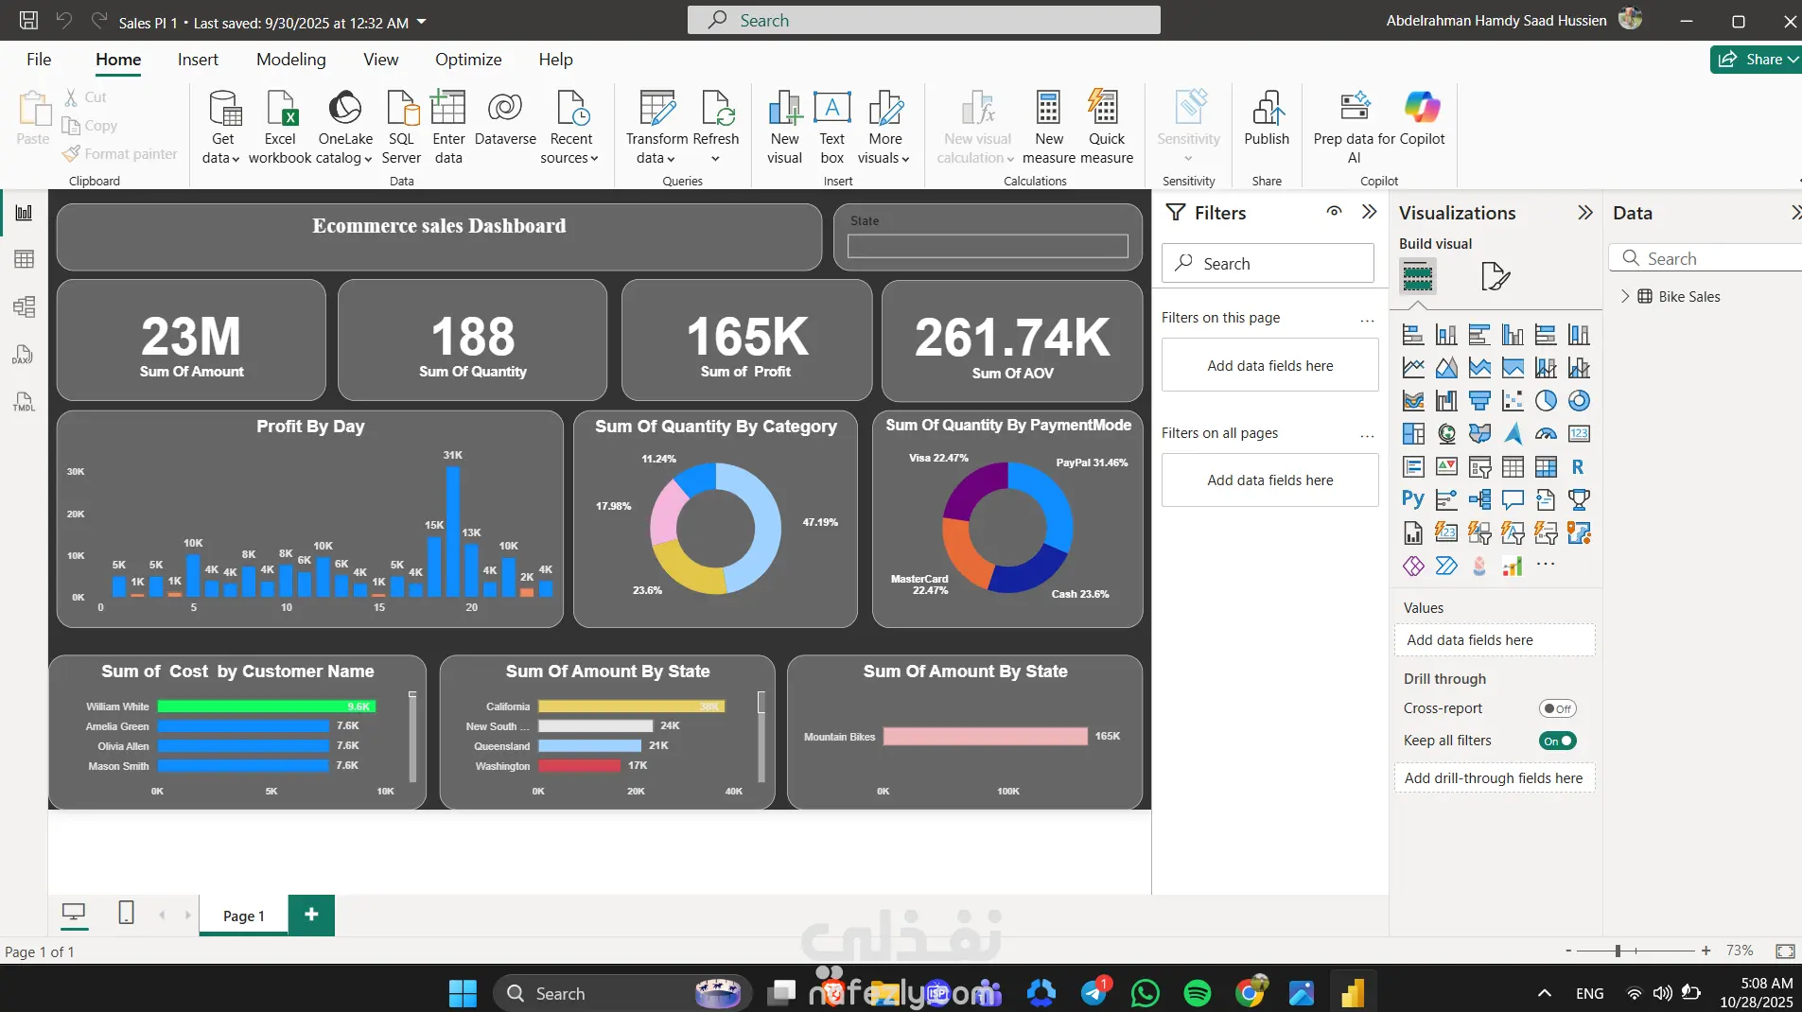Click the zoom slider handle
1802x1012 pixels.
tap(1618, 951)
